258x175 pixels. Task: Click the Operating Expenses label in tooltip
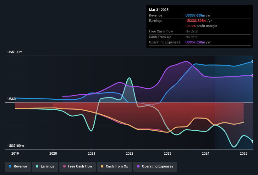[x=165, y=42]
